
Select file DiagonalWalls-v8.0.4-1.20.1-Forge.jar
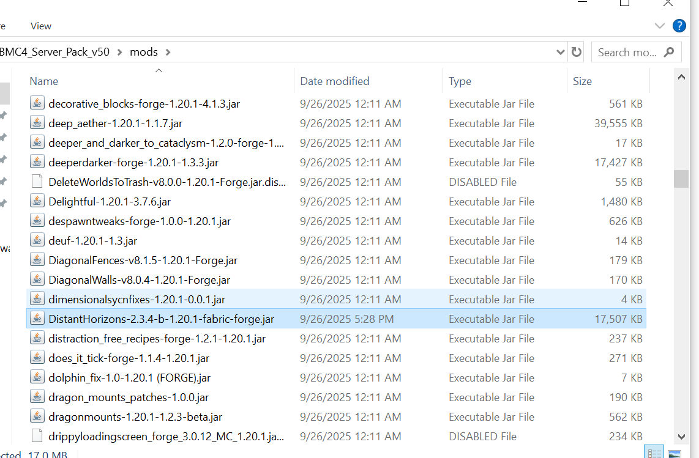(x=139, y=280)
